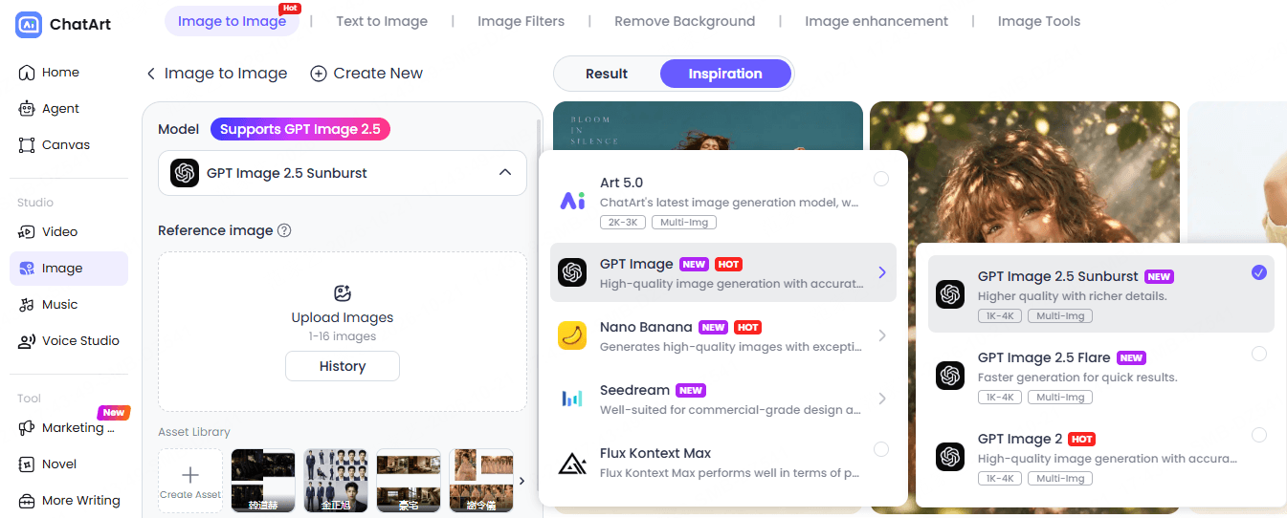
Task: Open Home from the sidebar
Action: (x=49, y=73)
